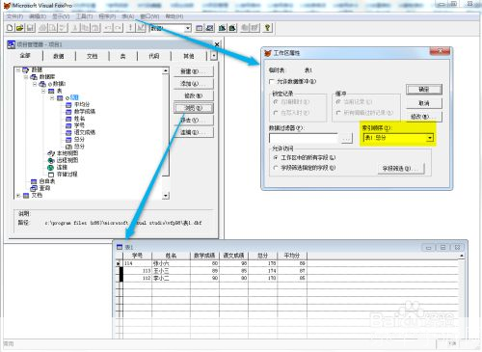Click the Open folder toolbar icon

(x=20, y=28)
